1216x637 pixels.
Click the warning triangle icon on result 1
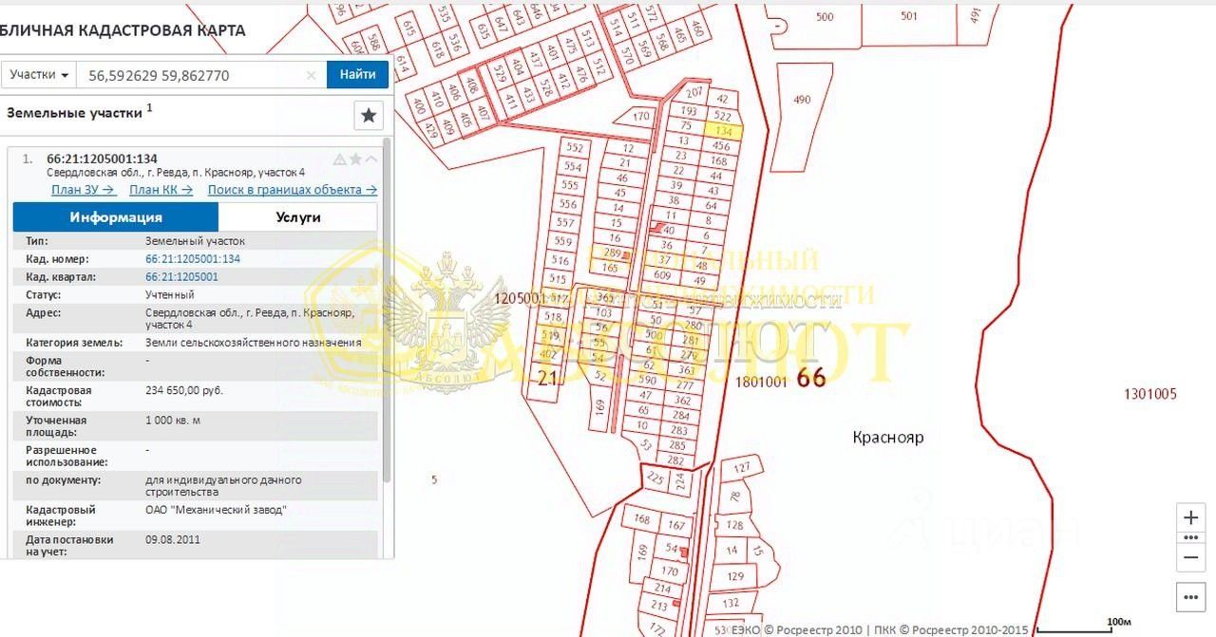click(x=339, y=159)
